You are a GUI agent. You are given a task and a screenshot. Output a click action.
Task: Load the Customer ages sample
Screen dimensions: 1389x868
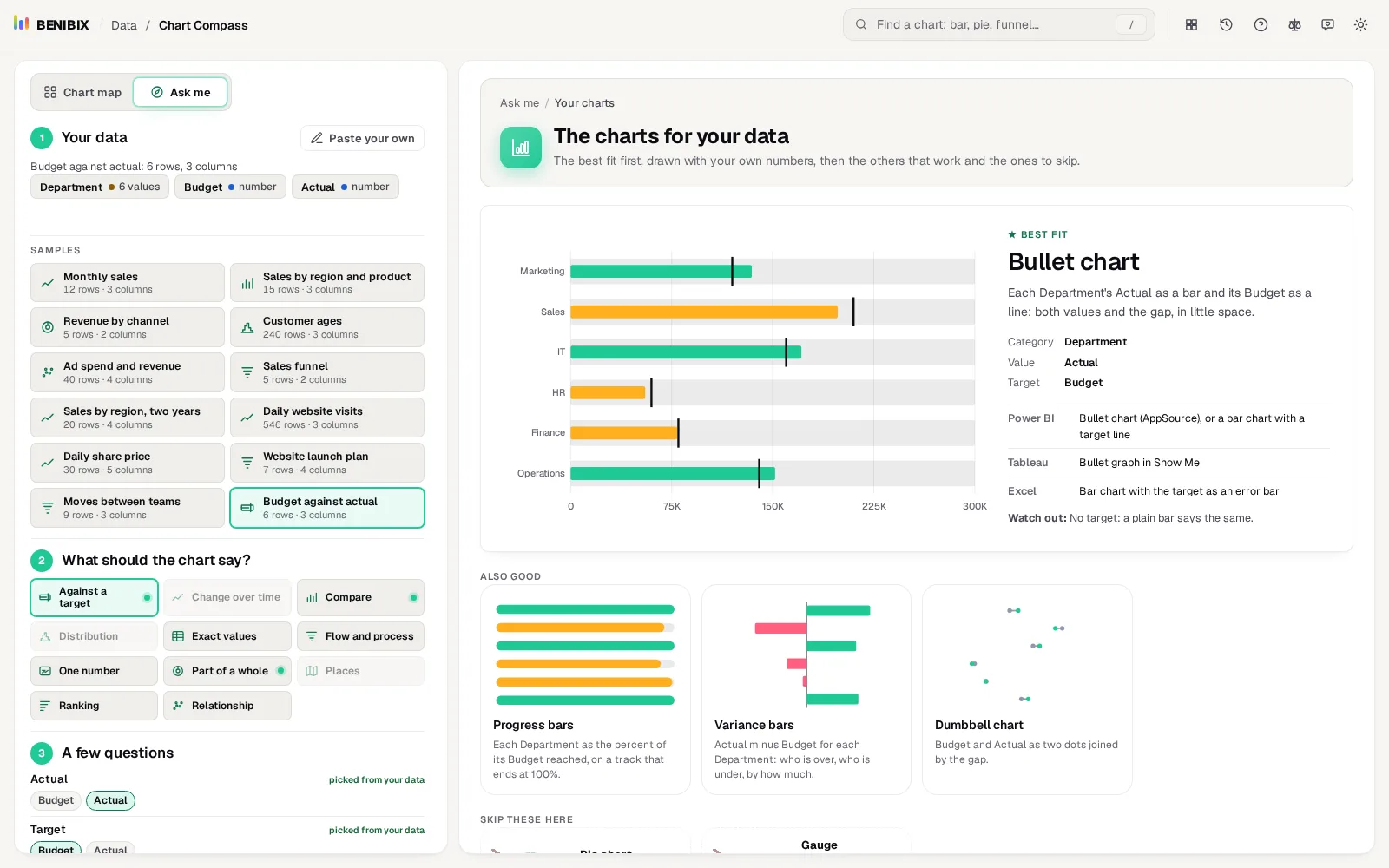pos(327,327)
